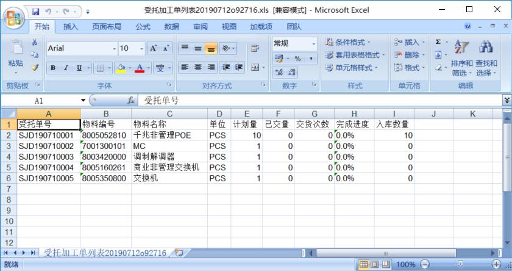Click the AutoSum sigma icon

coord(438,42)
